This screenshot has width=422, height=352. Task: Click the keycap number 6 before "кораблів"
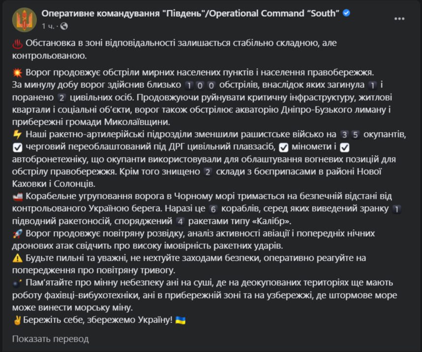[x=213, y=209]
